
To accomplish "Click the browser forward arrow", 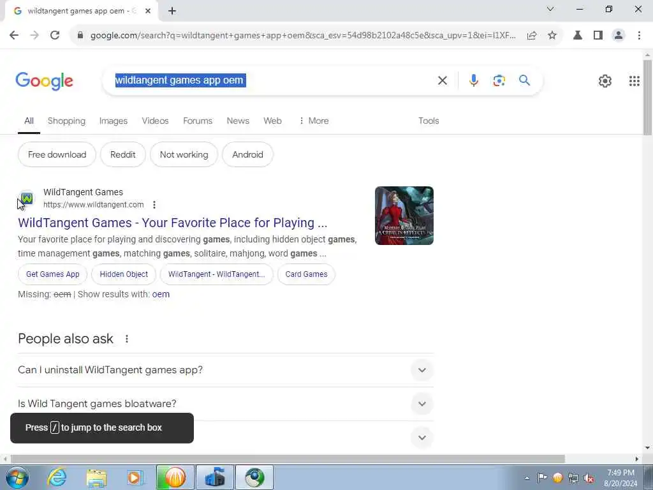I will 34,36.
